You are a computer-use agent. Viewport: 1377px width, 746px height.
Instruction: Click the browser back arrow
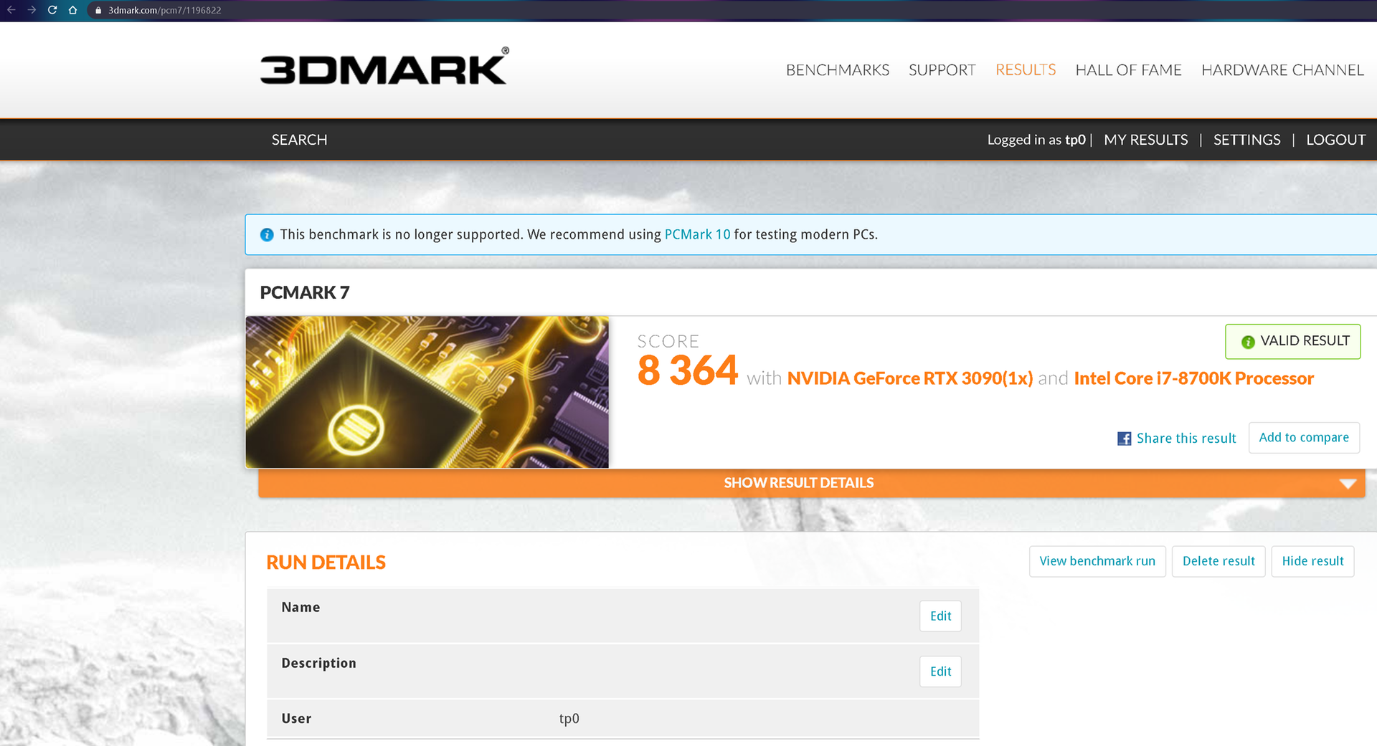11,10
